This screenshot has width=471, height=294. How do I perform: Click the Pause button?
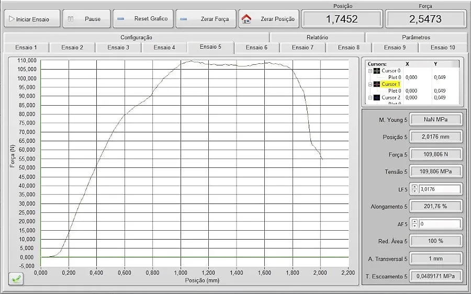click(86, 19)
